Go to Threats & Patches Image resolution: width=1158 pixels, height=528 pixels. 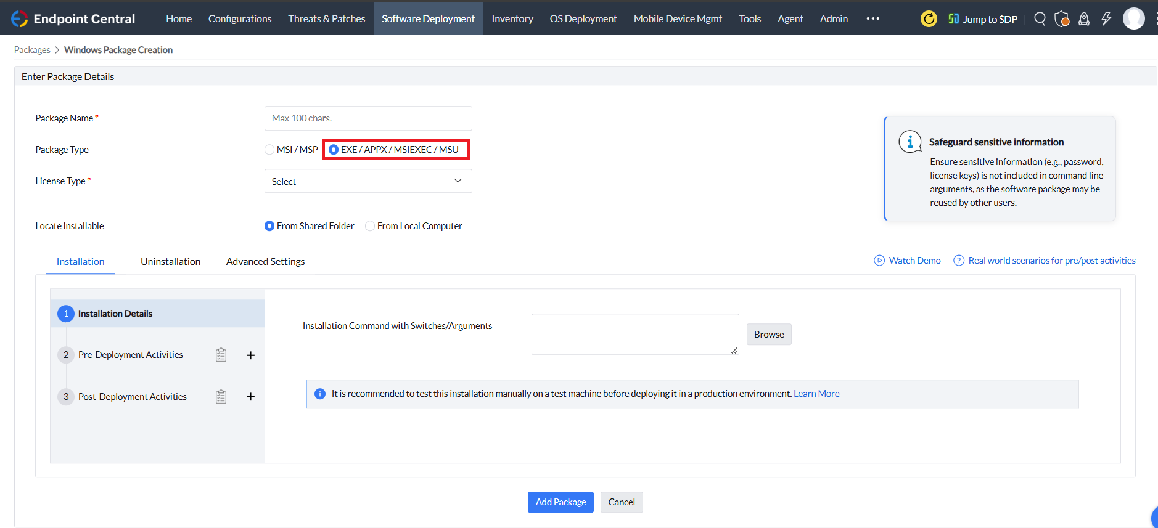tap(327, 18)
